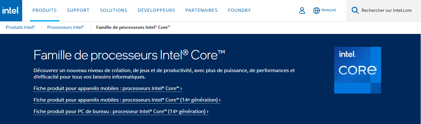Open the Foundry menu
Screen dimensions: 421x124
[239, 11]
